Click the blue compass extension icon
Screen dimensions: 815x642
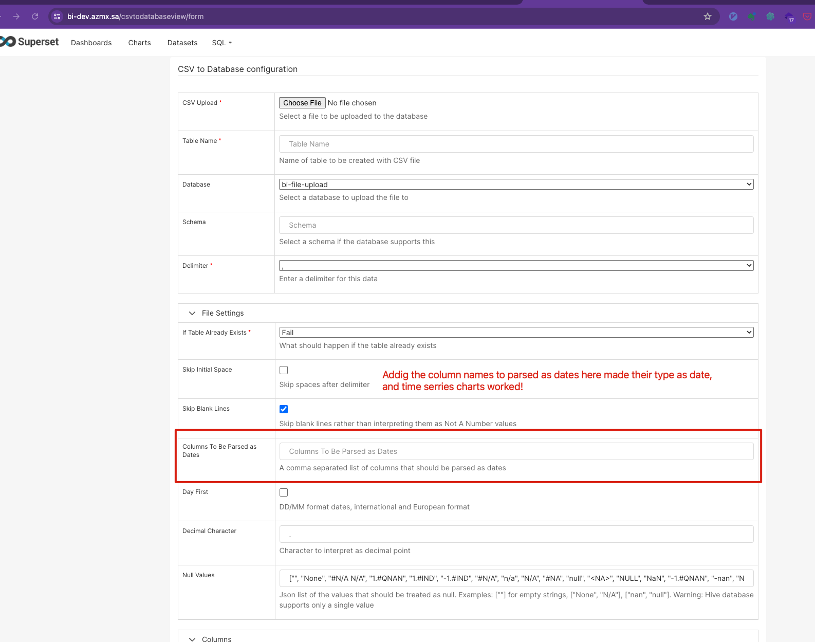coord(733,16)
